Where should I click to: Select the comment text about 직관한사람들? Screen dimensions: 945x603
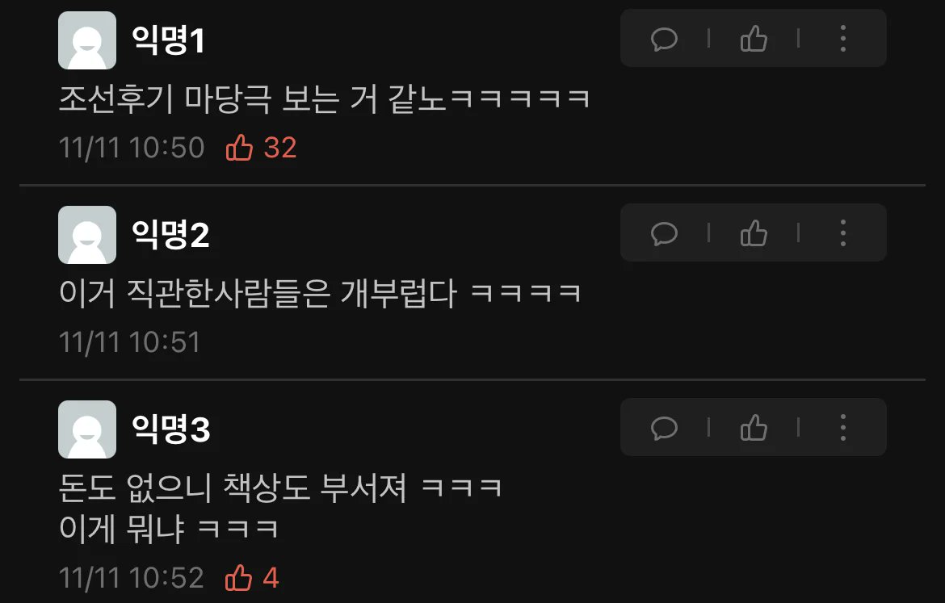(320, 293)
